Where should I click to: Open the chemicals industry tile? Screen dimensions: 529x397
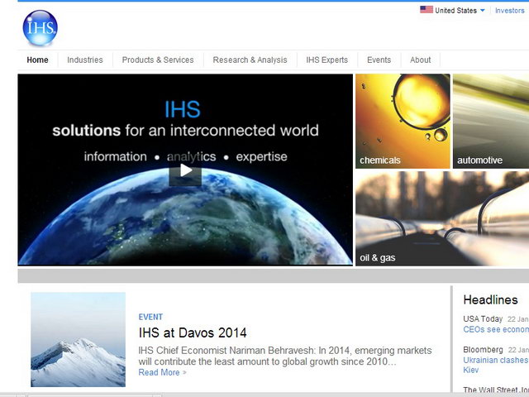pos(403,122)
